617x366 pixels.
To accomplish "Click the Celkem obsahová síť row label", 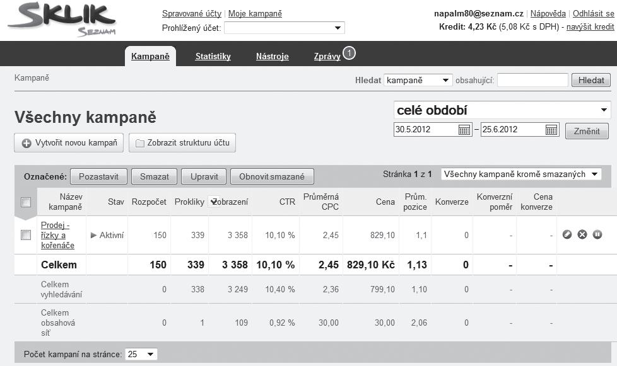I will 58,323.
